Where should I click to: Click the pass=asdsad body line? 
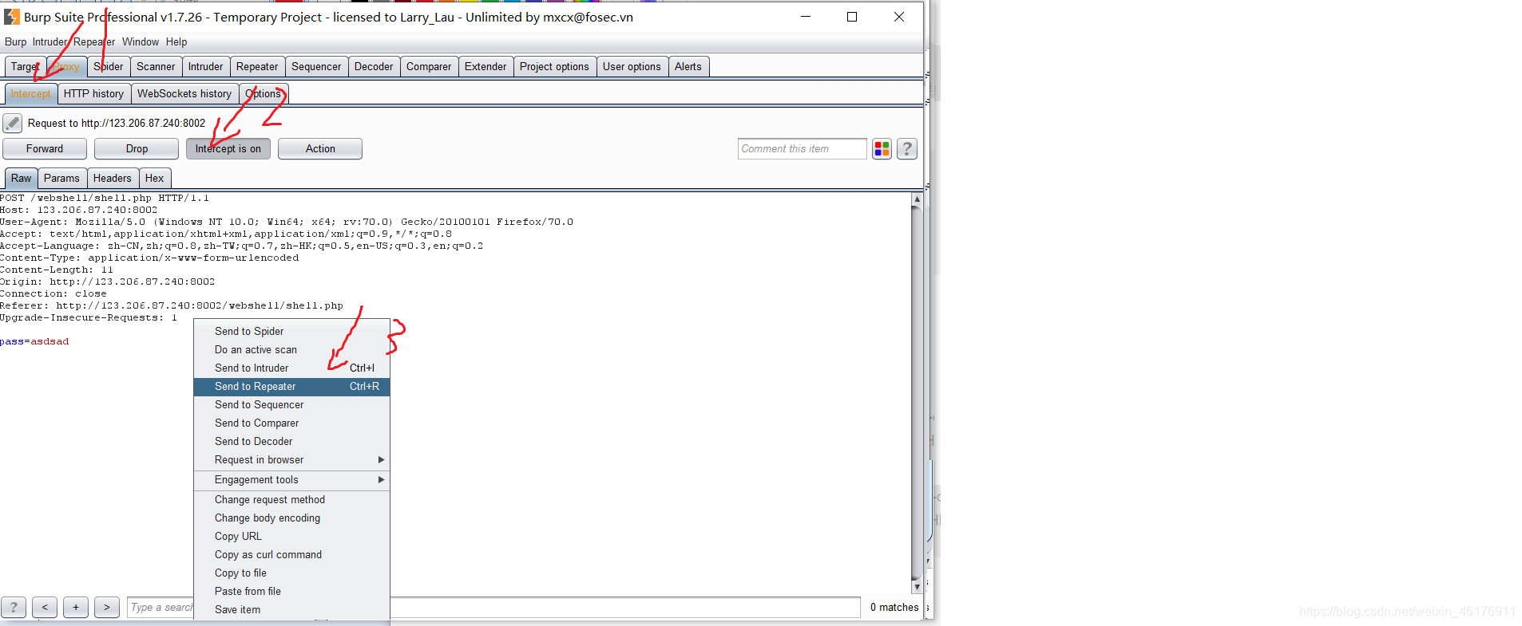(34, 341)
